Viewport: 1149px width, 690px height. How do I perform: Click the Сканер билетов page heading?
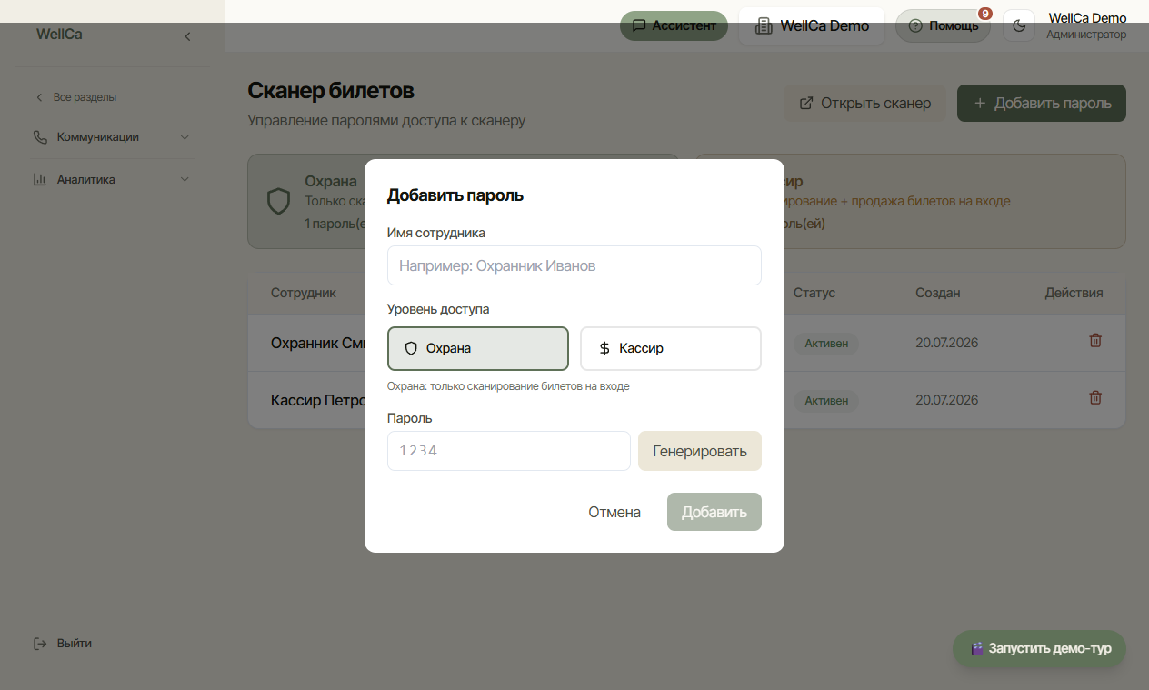point(331,91)
